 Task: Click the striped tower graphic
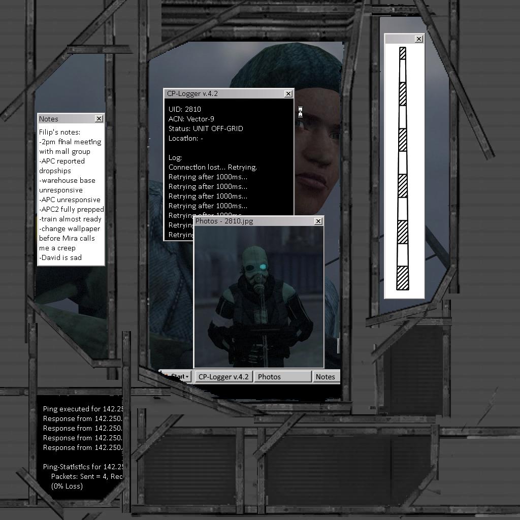[x=403, y=168]
